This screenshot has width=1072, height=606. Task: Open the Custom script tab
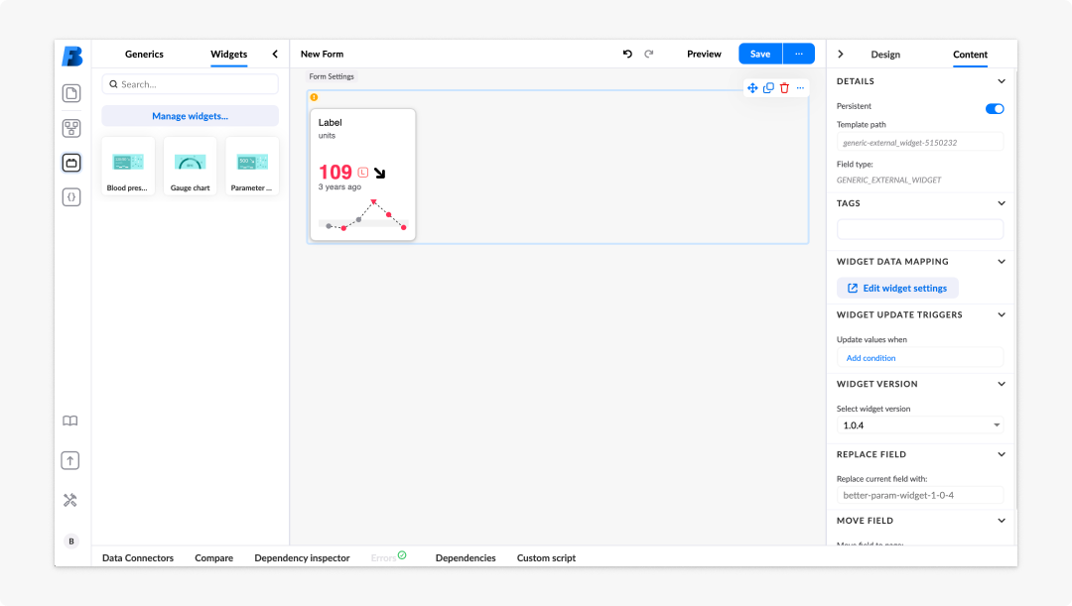coord(546,558)
